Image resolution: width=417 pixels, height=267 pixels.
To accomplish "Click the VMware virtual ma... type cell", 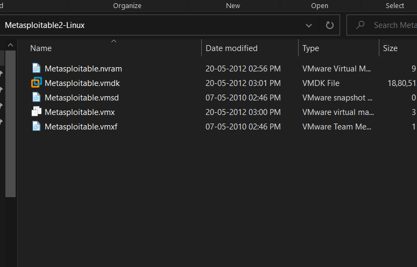I will 338,112.
